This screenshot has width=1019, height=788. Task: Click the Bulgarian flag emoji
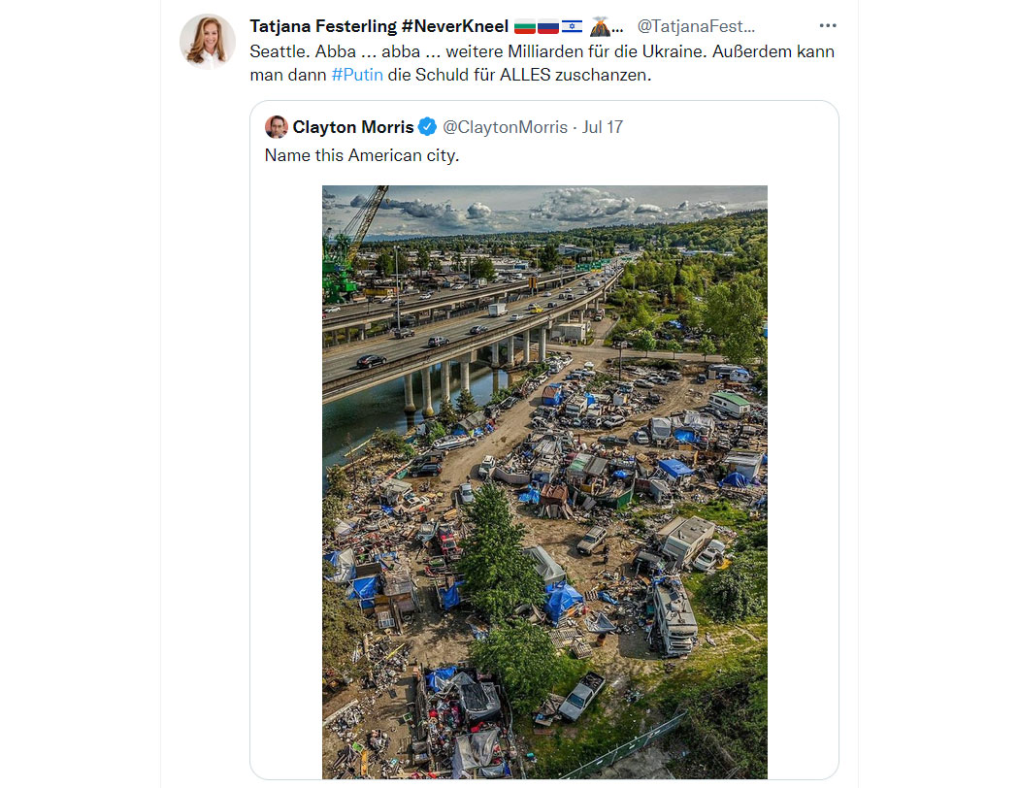(524, 26)
